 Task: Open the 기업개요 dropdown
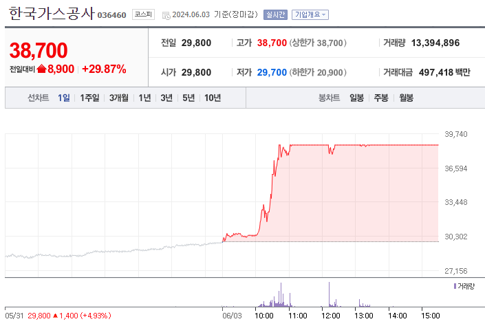tap(310, 14)
